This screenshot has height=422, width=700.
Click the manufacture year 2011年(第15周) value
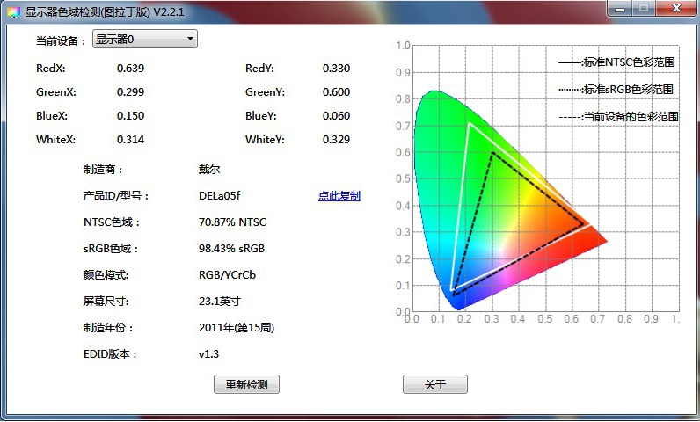[x=237, y=328]
